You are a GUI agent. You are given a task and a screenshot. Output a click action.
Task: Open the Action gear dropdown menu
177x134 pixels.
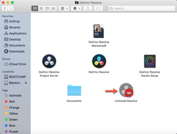pos(76,8)
